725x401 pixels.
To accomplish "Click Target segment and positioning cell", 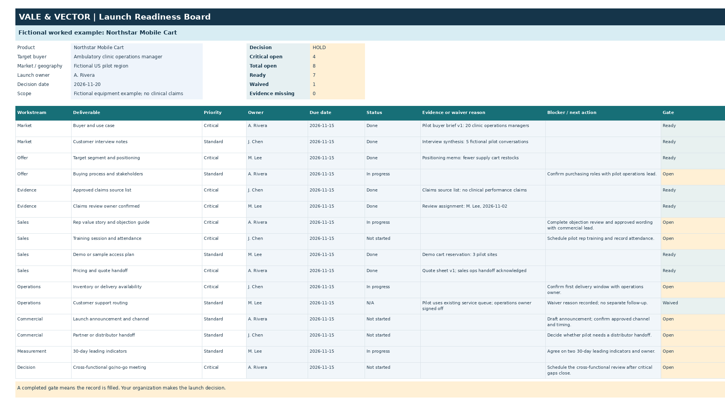I will tap(137, 161).
